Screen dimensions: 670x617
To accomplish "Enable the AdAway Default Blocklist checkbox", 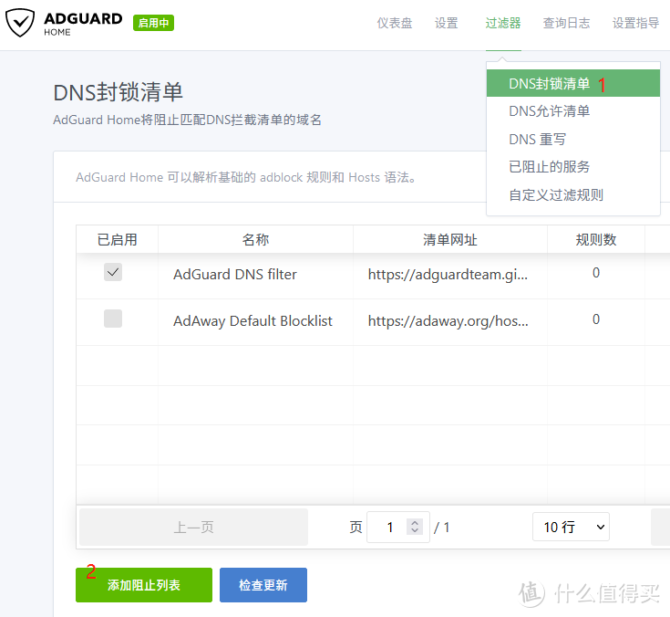I will pos(113,319).
